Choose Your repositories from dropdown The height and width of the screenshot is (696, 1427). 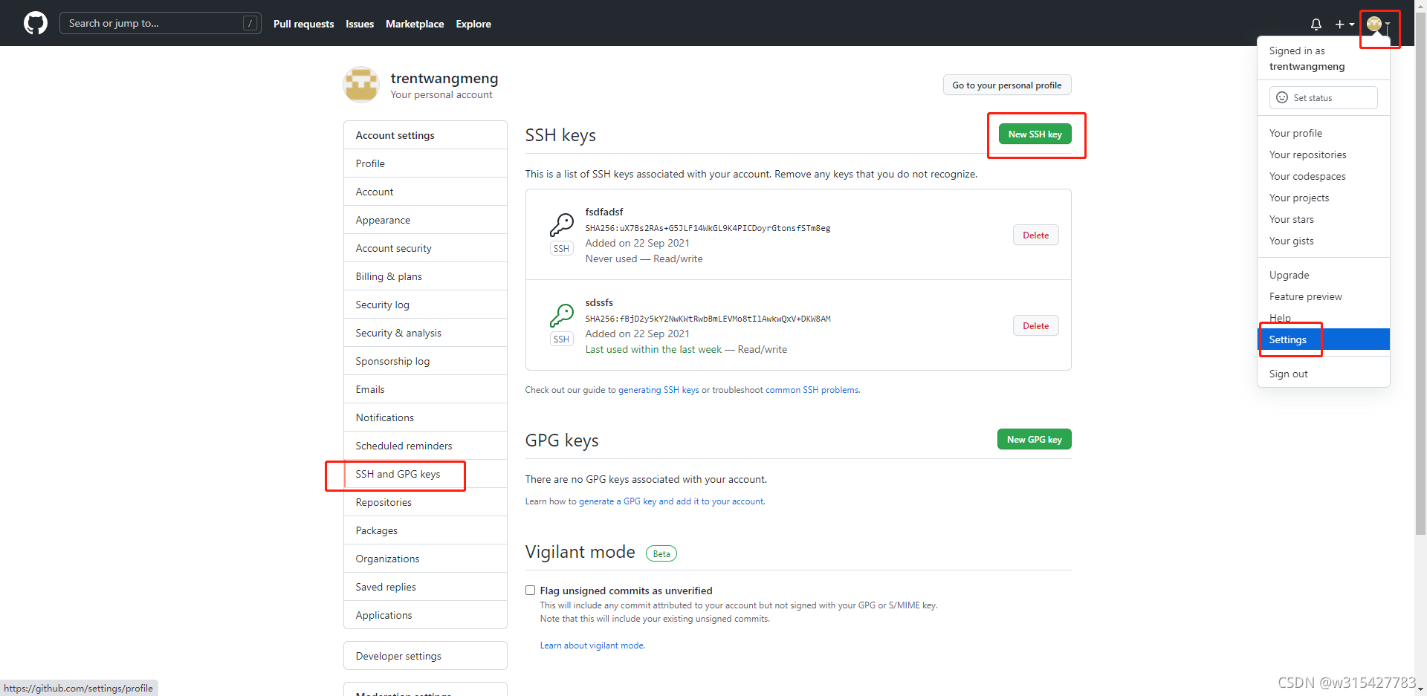[x=1323, y=155]
